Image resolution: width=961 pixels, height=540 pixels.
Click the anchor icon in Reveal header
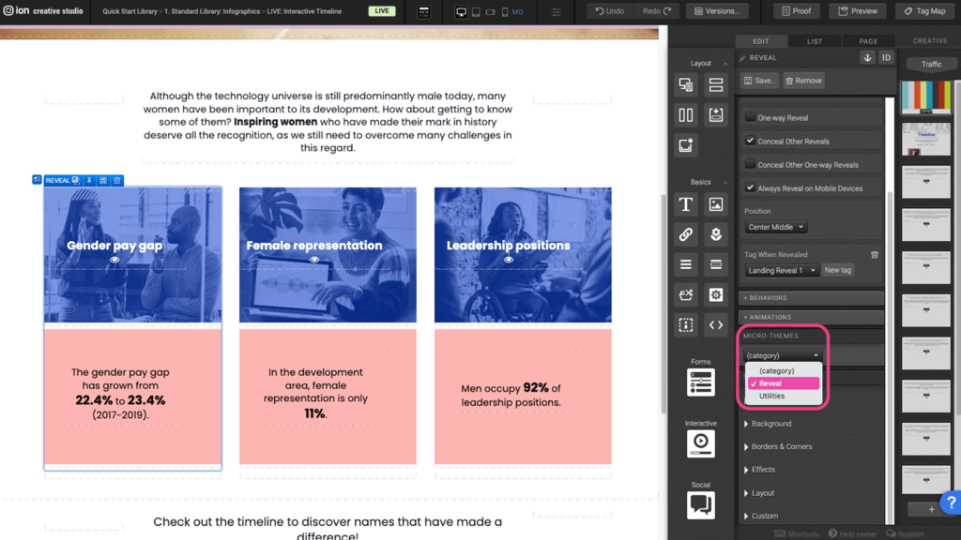pos(867,57)
